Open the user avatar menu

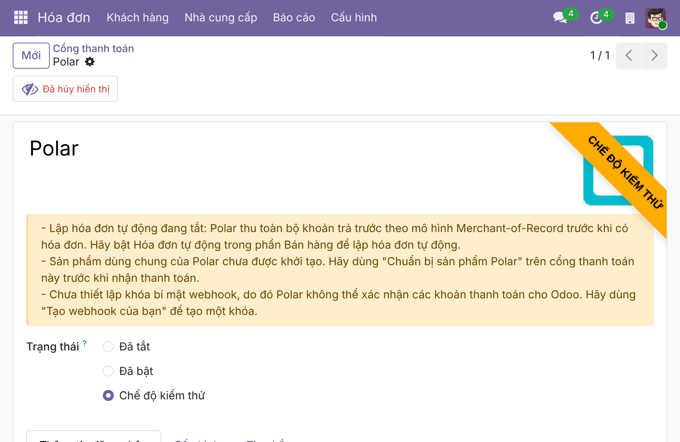655,18
